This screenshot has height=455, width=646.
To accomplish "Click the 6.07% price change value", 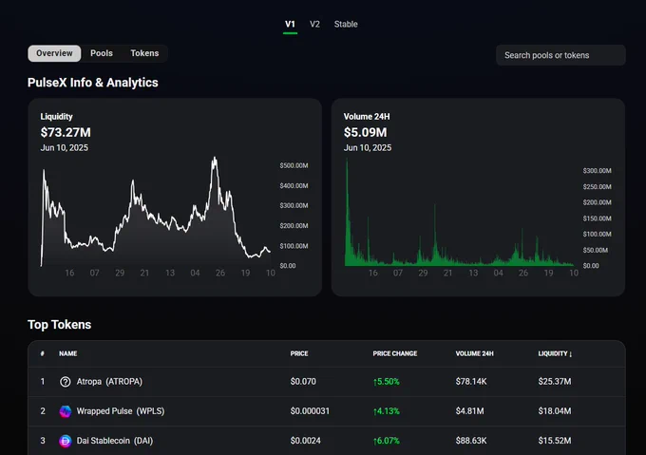I will [x=386, y=441].
